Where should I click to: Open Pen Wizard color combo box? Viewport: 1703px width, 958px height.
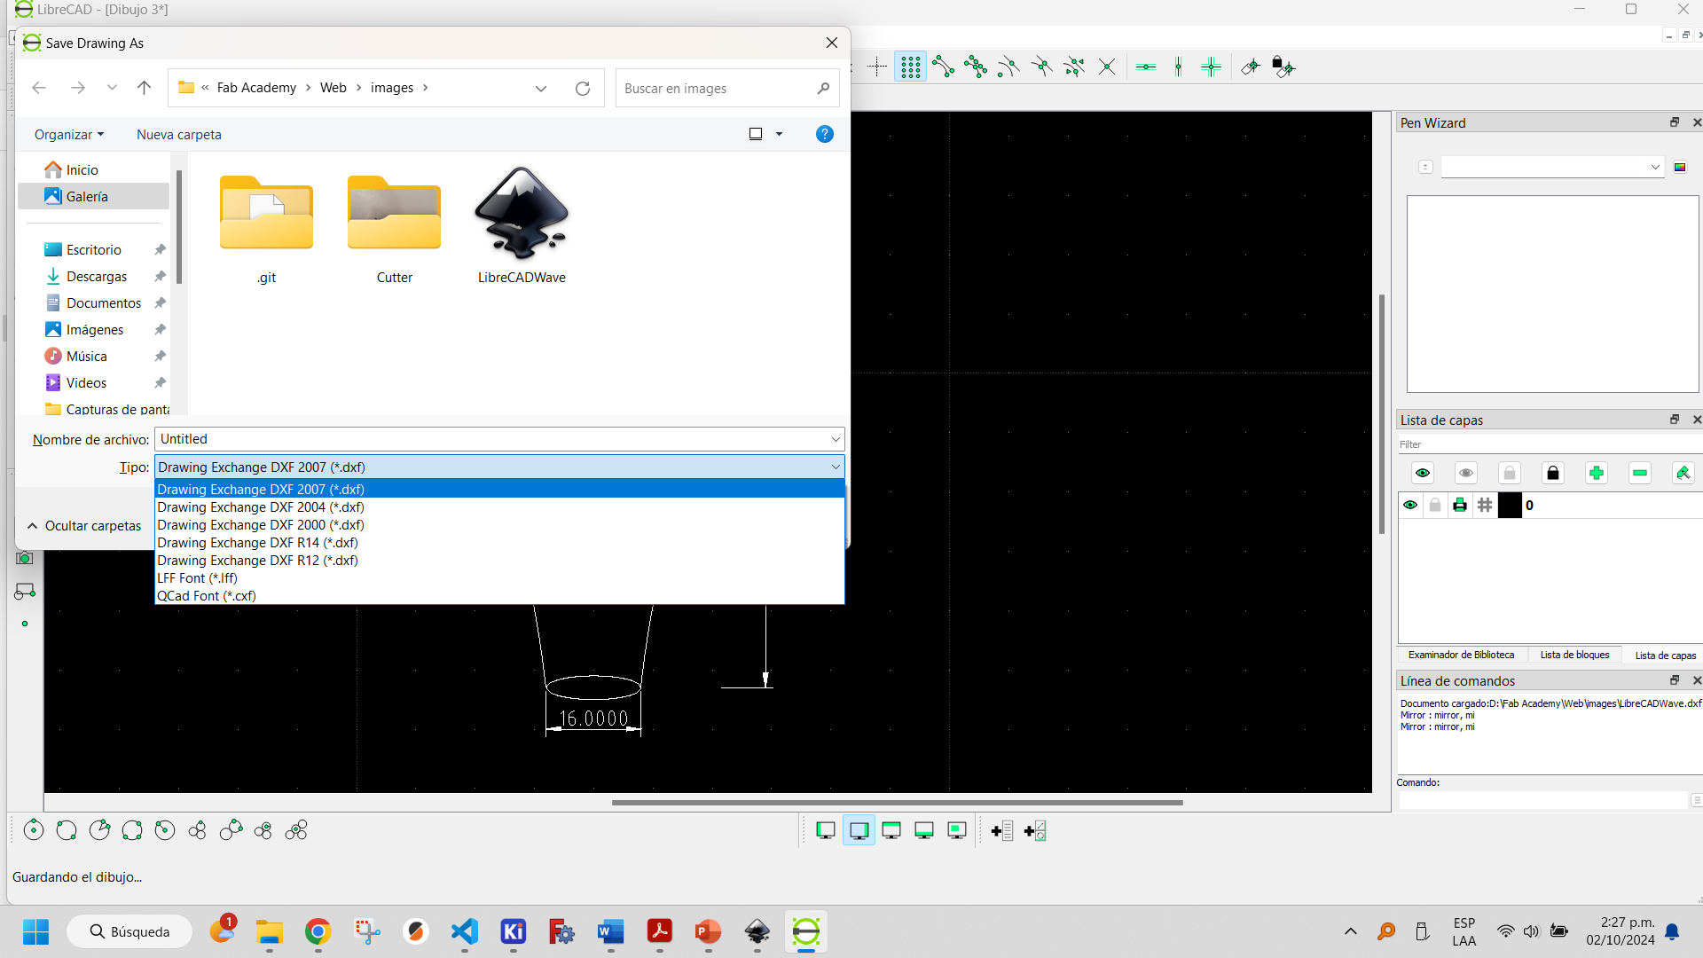pyautogui.click(x=1552, y=167)
